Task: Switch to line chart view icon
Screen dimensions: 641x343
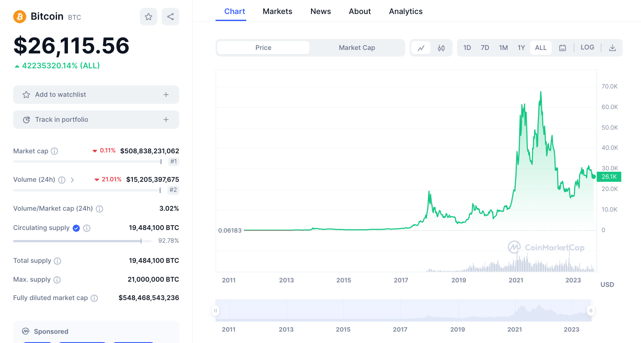Action: click(x=421, y=48)
